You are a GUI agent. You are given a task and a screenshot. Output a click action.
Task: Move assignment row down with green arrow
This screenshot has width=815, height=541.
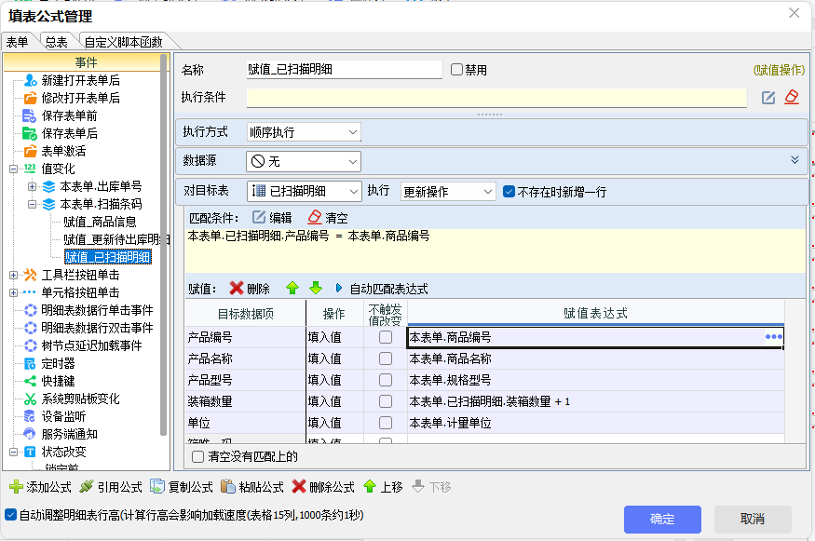click(316, 289)
